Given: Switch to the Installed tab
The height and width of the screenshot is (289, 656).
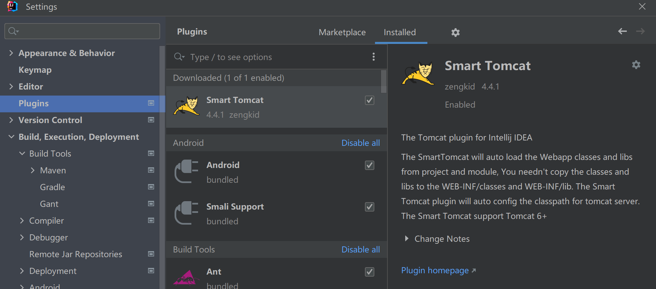Looking at the screenshot, I should (x=400, y=32).
